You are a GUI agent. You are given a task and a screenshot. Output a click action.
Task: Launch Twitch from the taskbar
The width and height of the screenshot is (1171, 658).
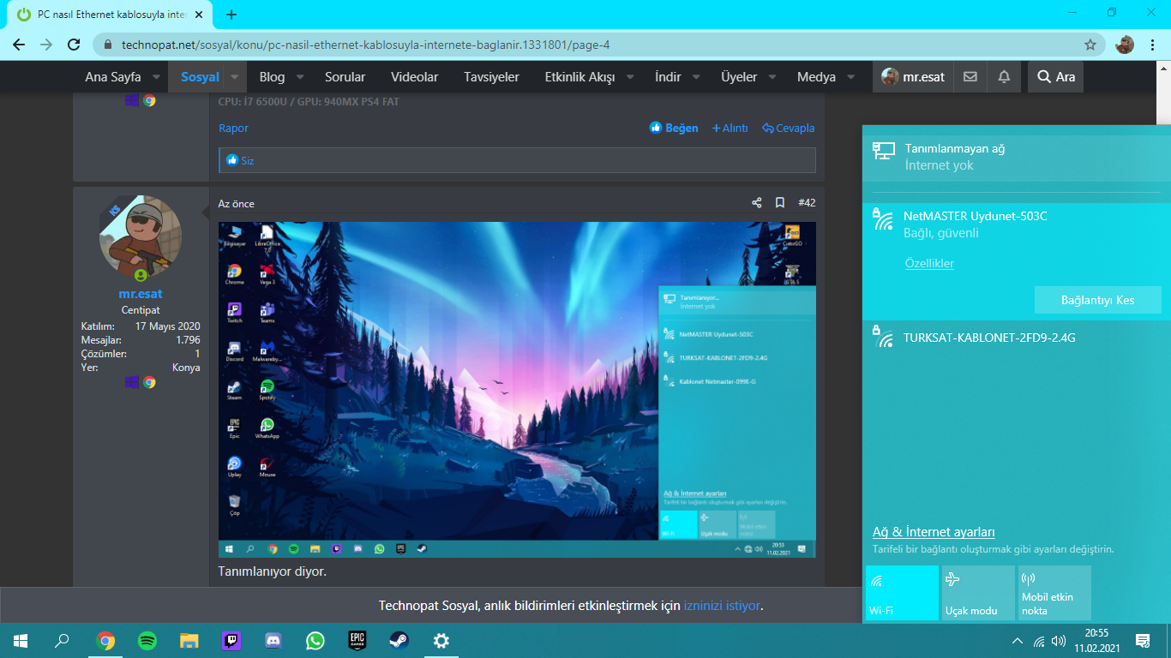[x=231, y=640]
